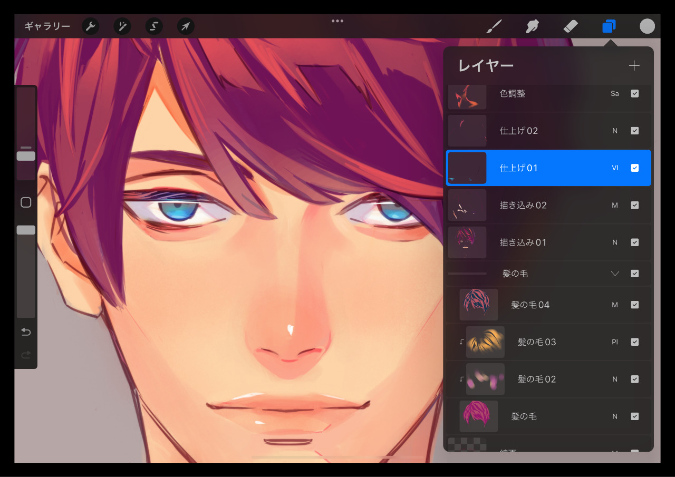Select the Eraser tool
The height and width of the screenshot is (477, 675).
pyautogui.click(x=571, y=26)
